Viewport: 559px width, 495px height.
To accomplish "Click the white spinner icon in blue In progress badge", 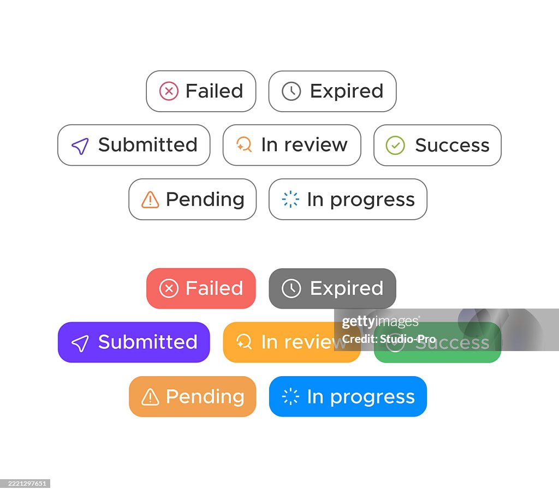I will coord(290,397).
